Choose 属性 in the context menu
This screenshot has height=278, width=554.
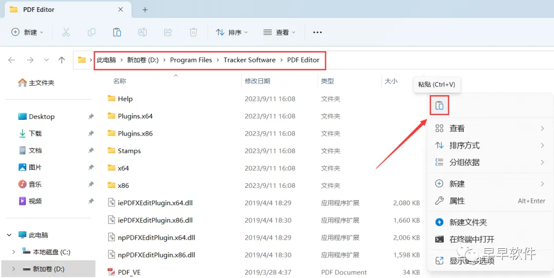[x=490, y=201]
